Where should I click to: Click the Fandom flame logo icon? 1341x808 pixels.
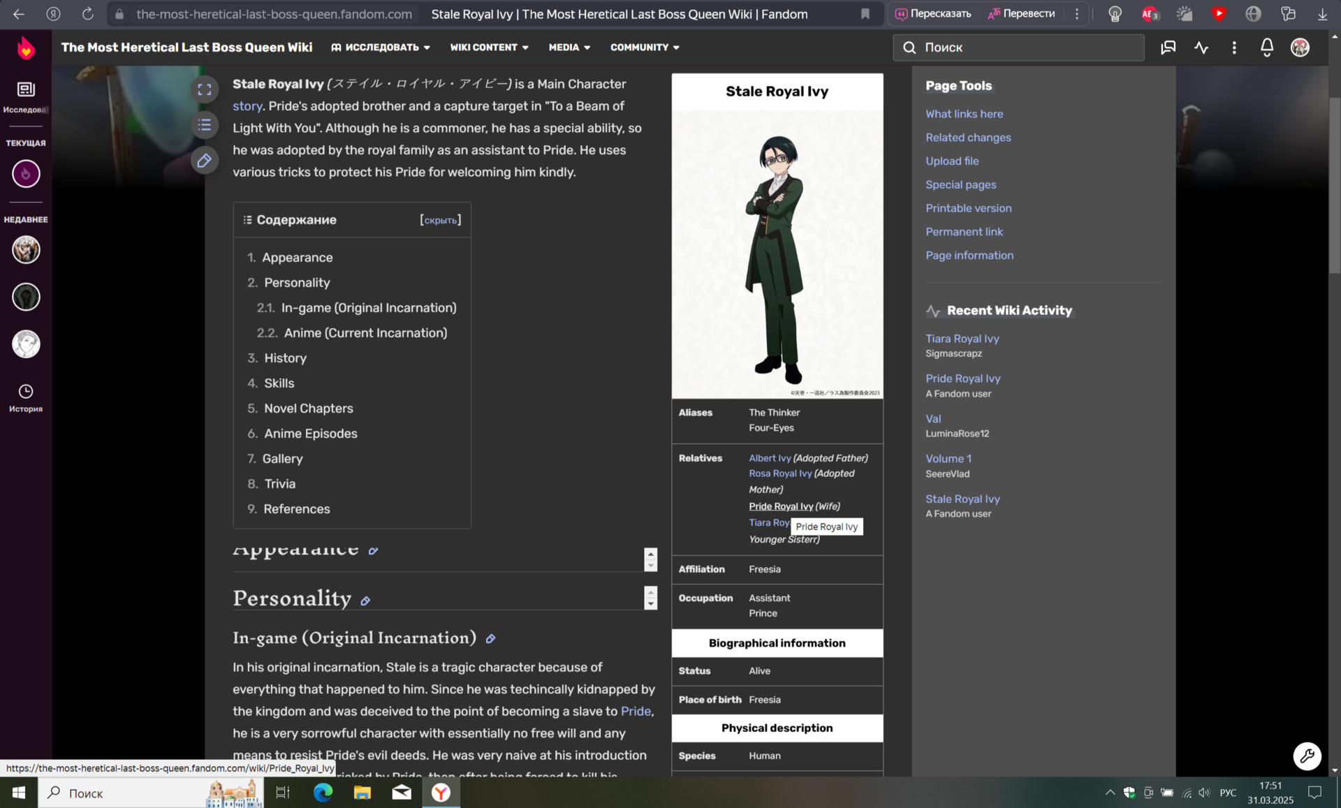pyautogui.click(x=26, y=47)
